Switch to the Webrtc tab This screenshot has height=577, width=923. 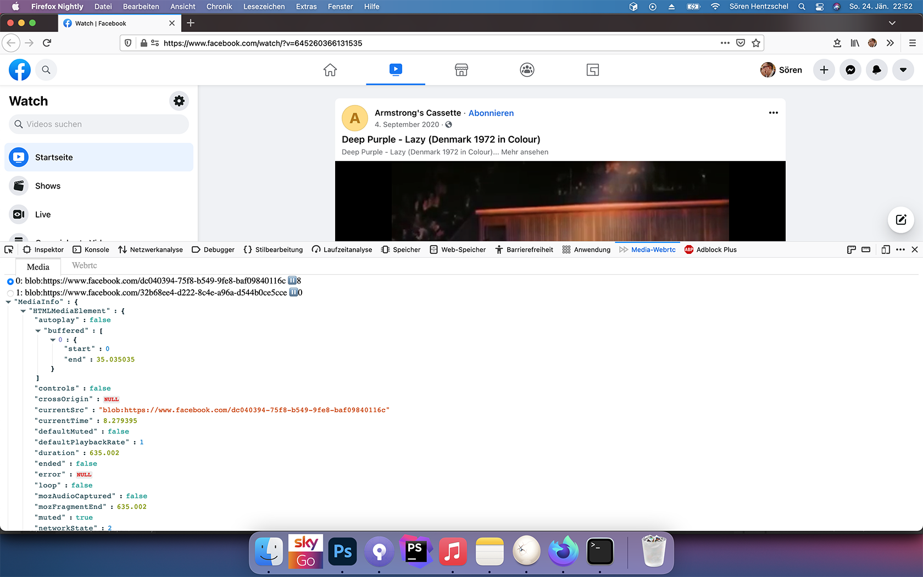(x=84, y=265)
